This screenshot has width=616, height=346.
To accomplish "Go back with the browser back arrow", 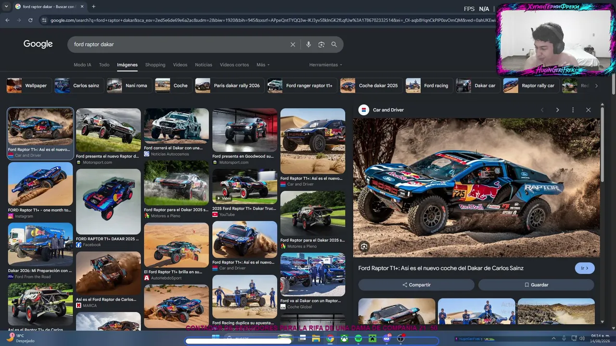I will point(7,20).
